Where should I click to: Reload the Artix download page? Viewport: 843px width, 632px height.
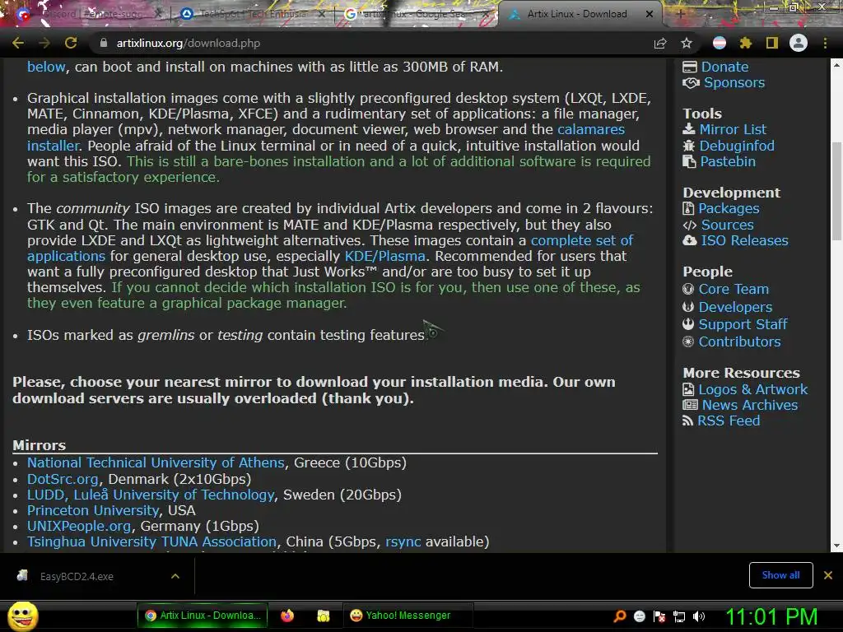point(71,43)
